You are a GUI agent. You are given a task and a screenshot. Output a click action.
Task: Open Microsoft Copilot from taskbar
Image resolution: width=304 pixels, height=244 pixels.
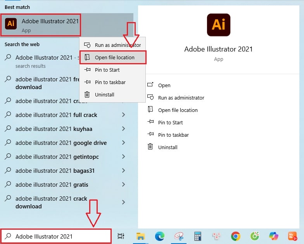coord(274,236)
